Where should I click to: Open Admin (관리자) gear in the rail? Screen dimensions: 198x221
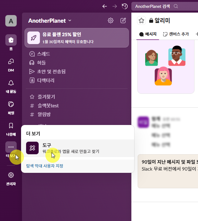click(x=11, y=179)
